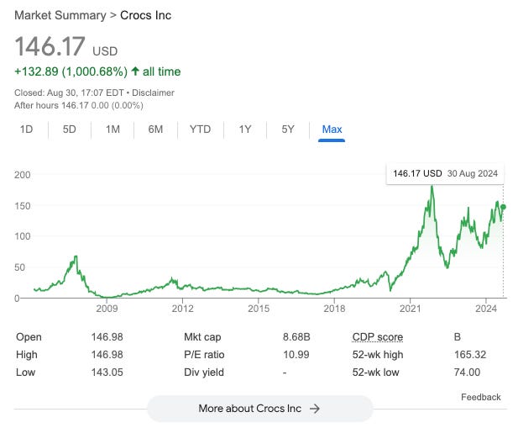Click the arrow in More about Crocs

[315, 409]
